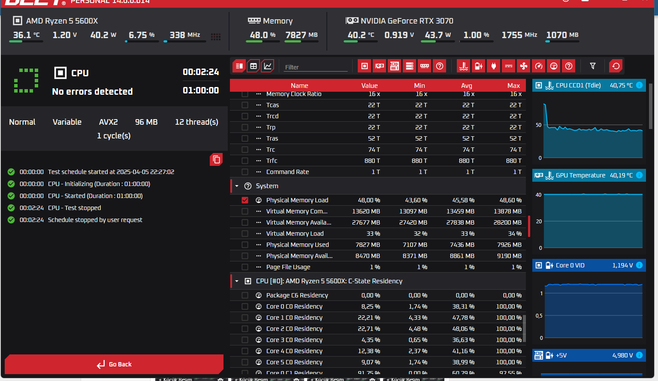Show current sensors with the dashed-line icon
658x381 pixels.
[509, 66]
